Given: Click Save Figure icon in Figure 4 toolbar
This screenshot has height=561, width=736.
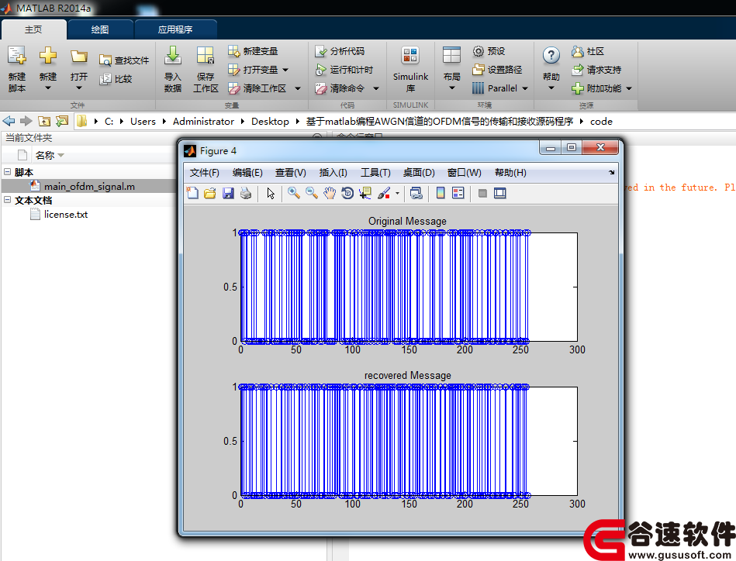Looking at the screenshot, I should [228, 193].
